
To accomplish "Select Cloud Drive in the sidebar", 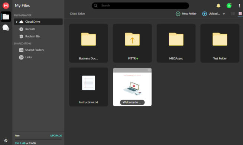I will tap(38, 22).
